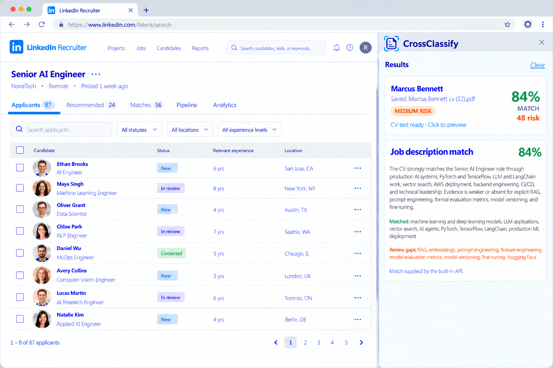
Task: Close the CrossClassify side panel
Action: pyautogui.click(x=541, y=42)
